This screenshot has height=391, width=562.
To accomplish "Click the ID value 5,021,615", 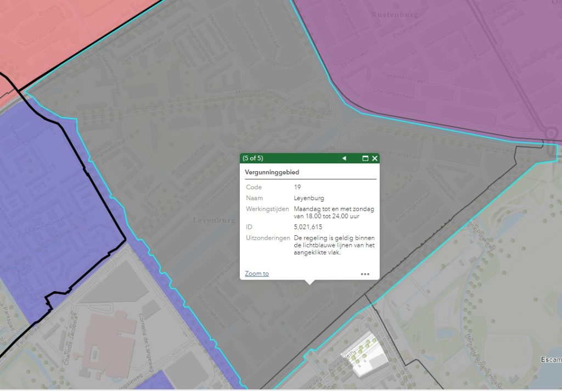I will pyautogui.click(x=308, y=226).
